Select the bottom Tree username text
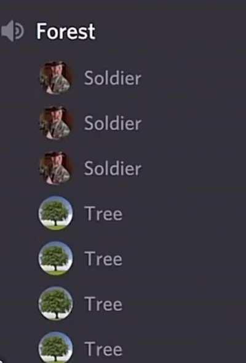 point(103,349)
